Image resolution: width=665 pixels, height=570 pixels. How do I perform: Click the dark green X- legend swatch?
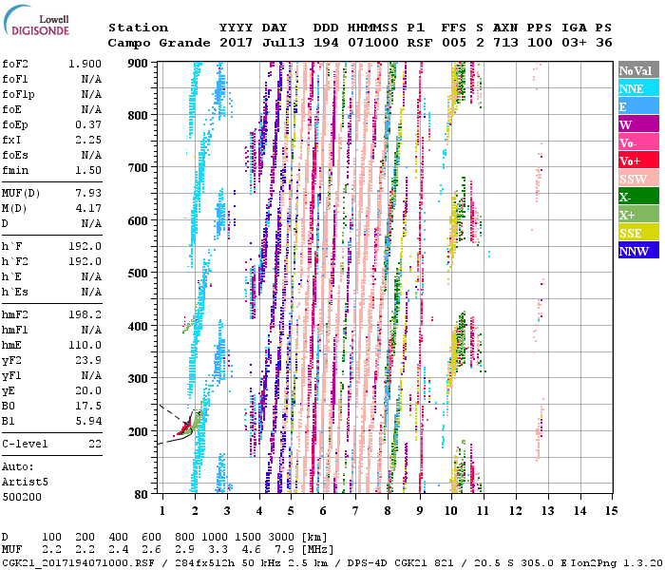636,197
